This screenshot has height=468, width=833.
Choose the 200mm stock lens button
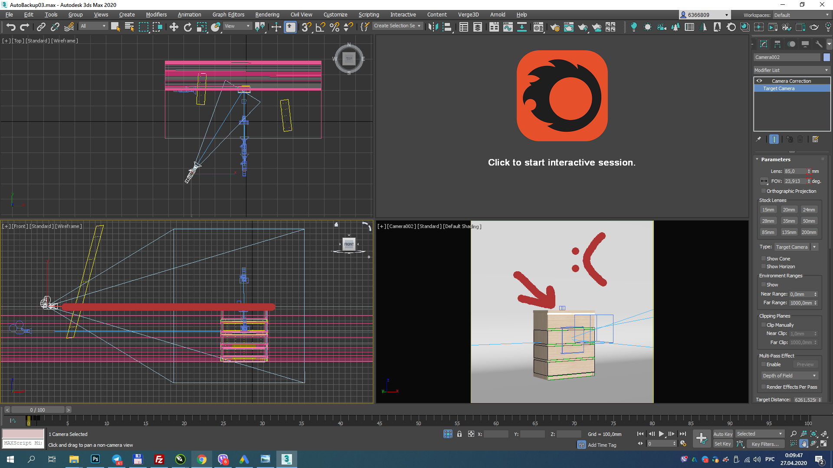[809, 232]
